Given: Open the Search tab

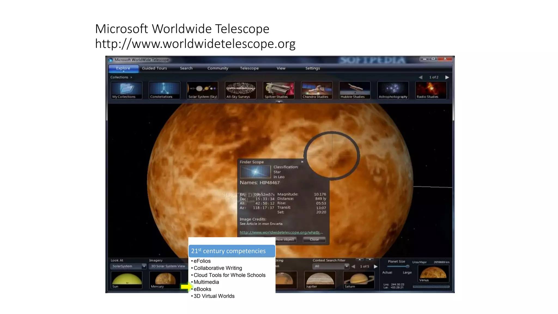Looking at the screenshot, I should (x=186, y=68).
